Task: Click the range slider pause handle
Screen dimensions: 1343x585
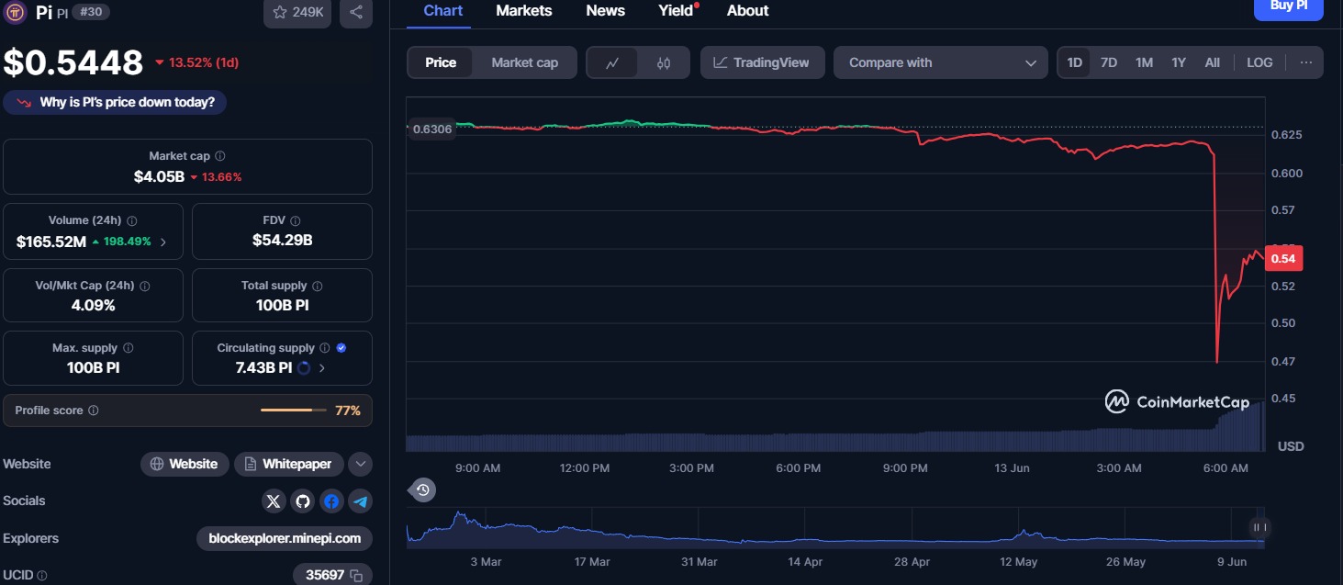Action: pos(1259,527)
